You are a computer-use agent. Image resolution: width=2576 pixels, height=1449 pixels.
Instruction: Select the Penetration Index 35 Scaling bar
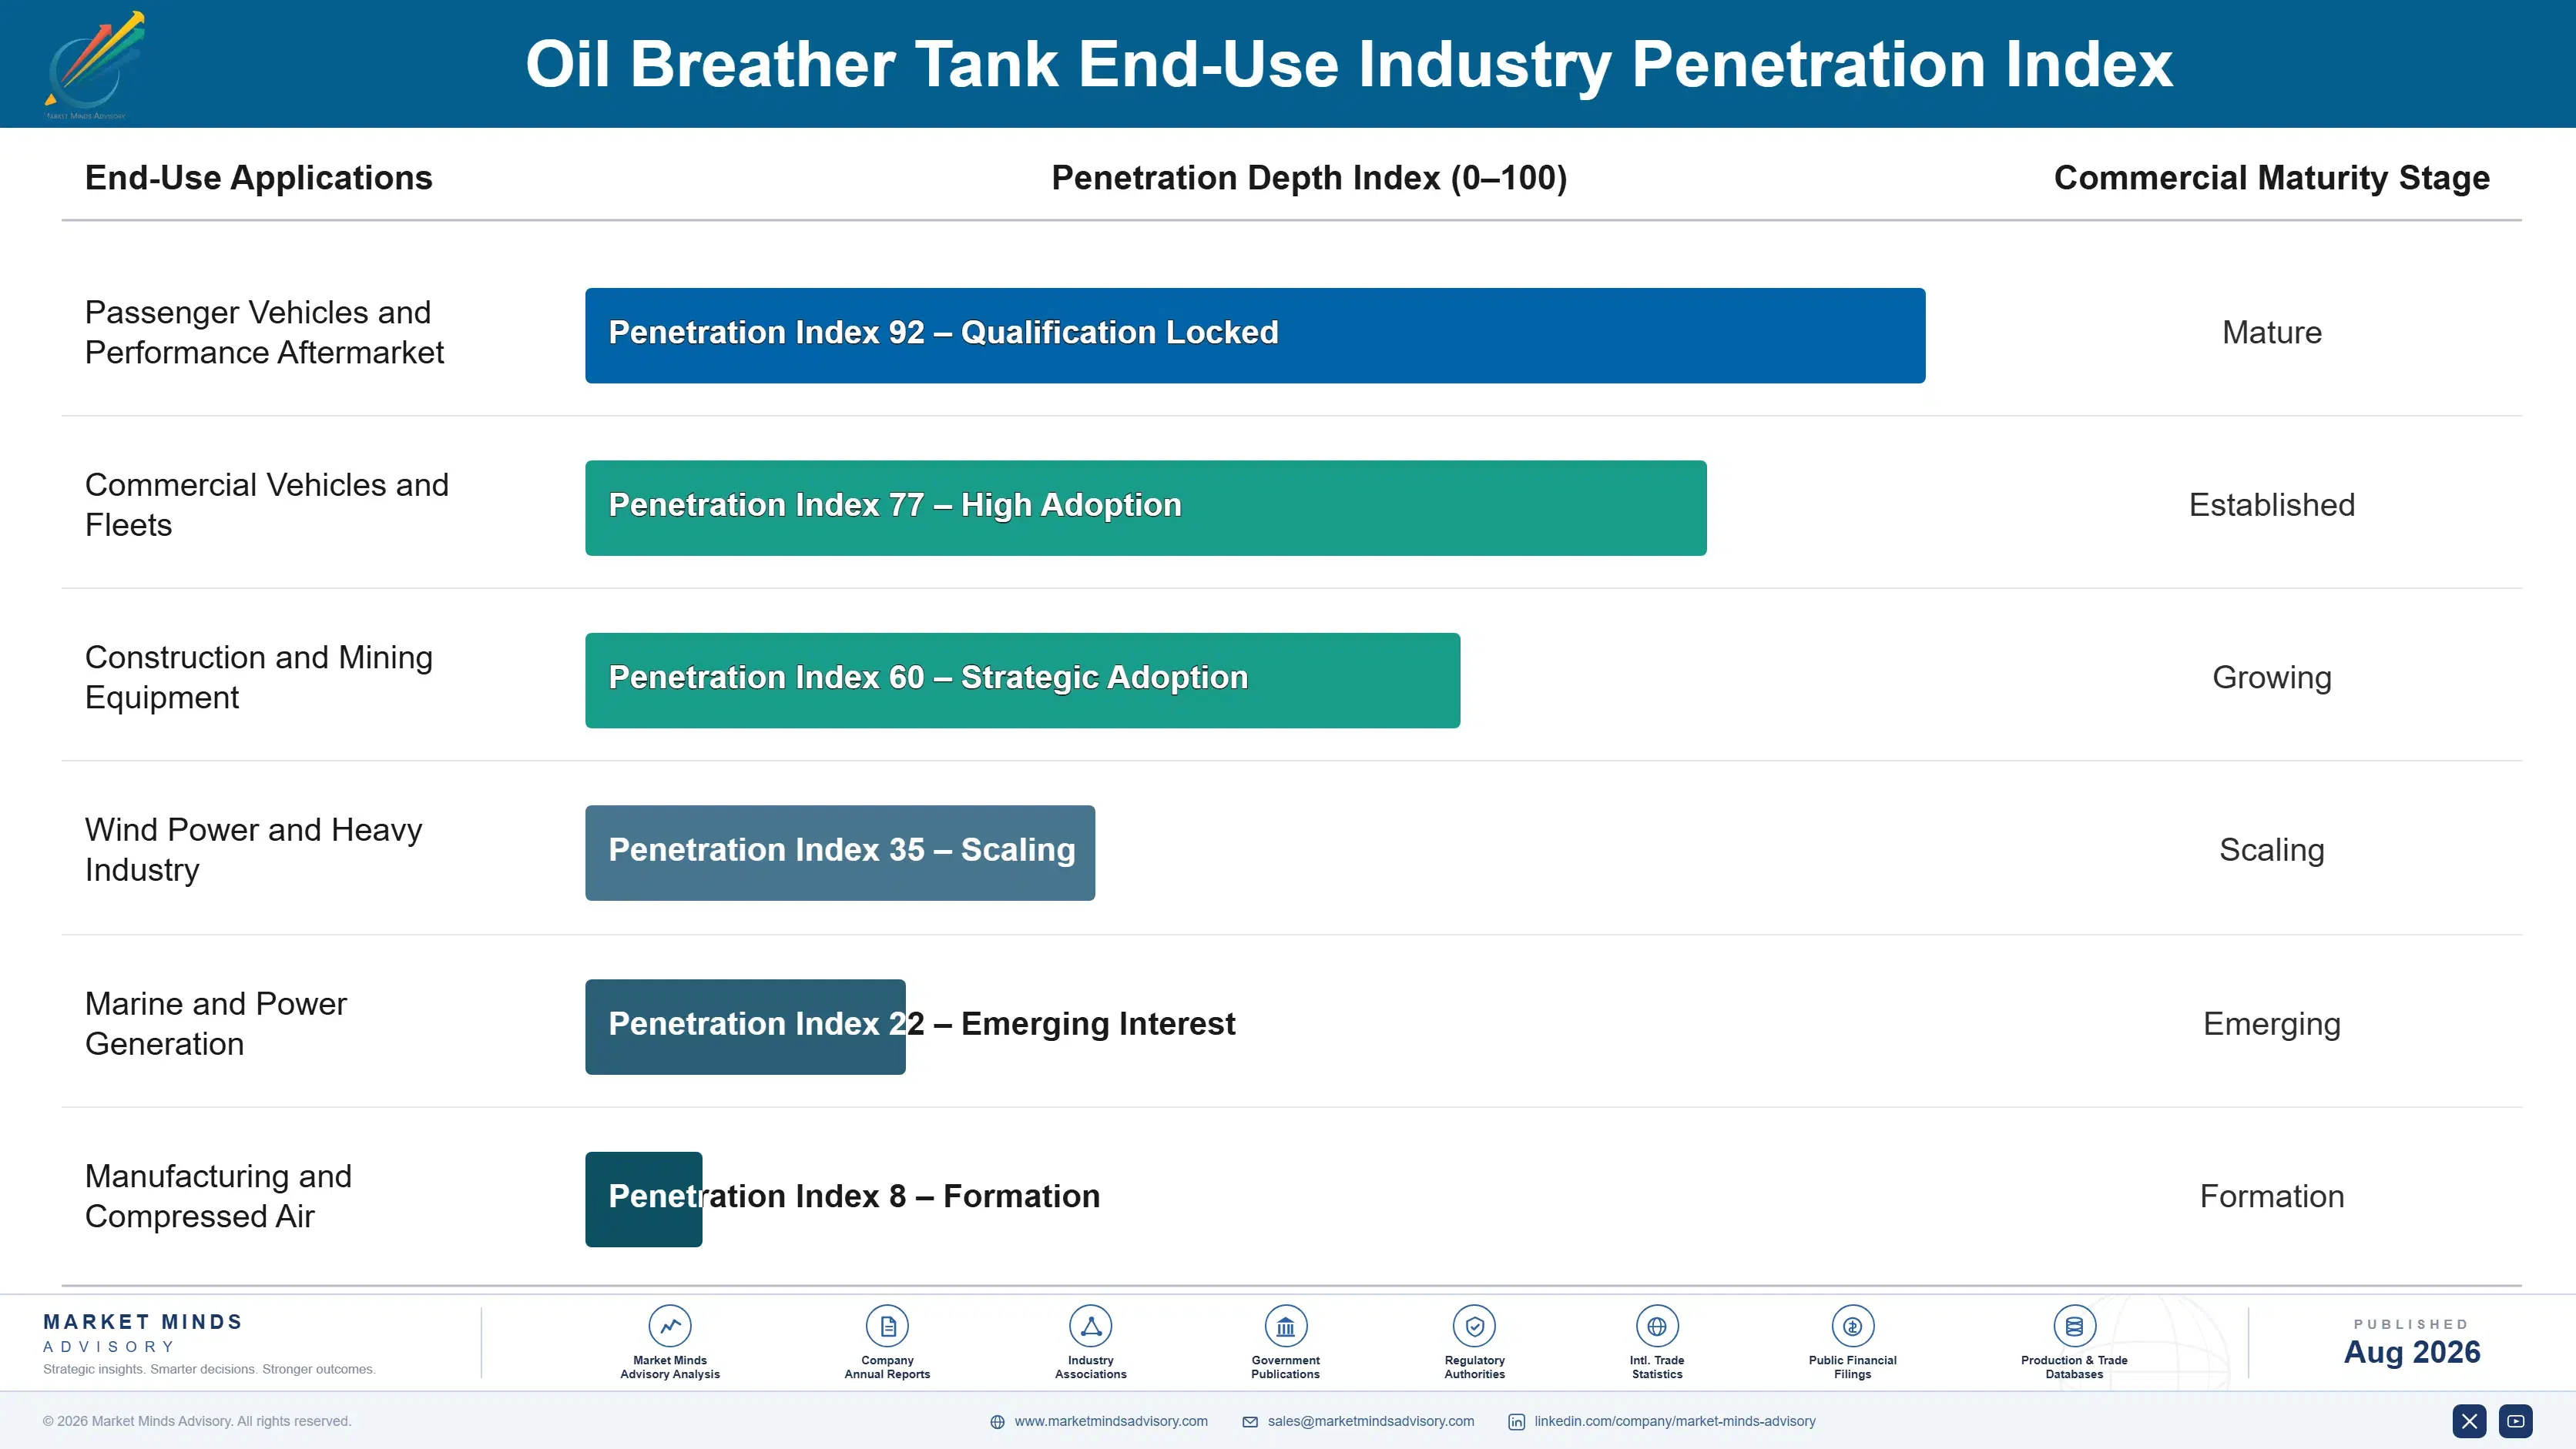coord(840,852)
